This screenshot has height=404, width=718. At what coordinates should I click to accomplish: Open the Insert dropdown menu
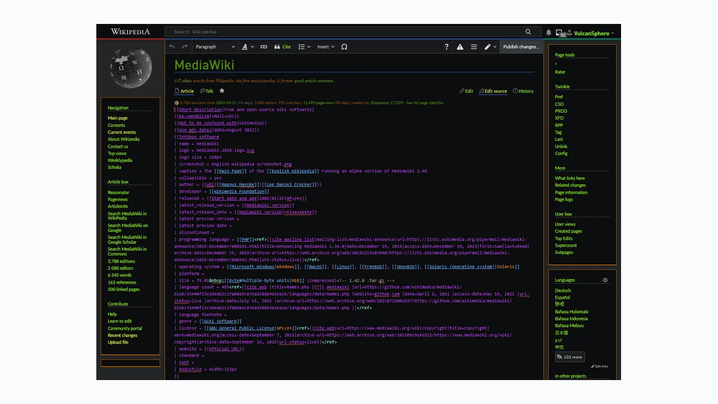tap(326, 47)
